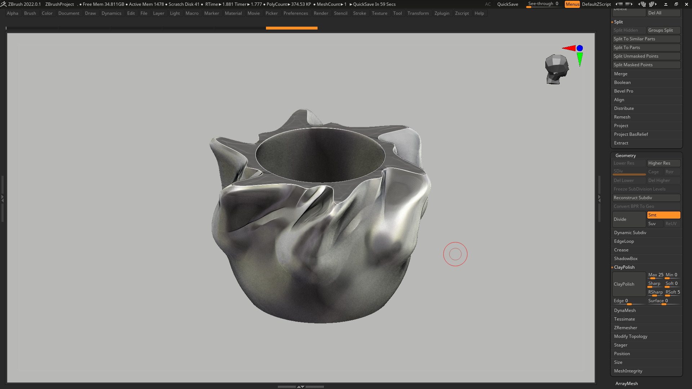Open the Preferences menu
The width and height of the screenshot is (692, 389).
pos(296,13)
